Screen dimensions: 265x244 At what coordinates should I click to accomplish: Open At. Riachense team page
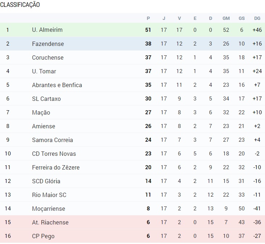pyautogui.click(x=50, y=222)
